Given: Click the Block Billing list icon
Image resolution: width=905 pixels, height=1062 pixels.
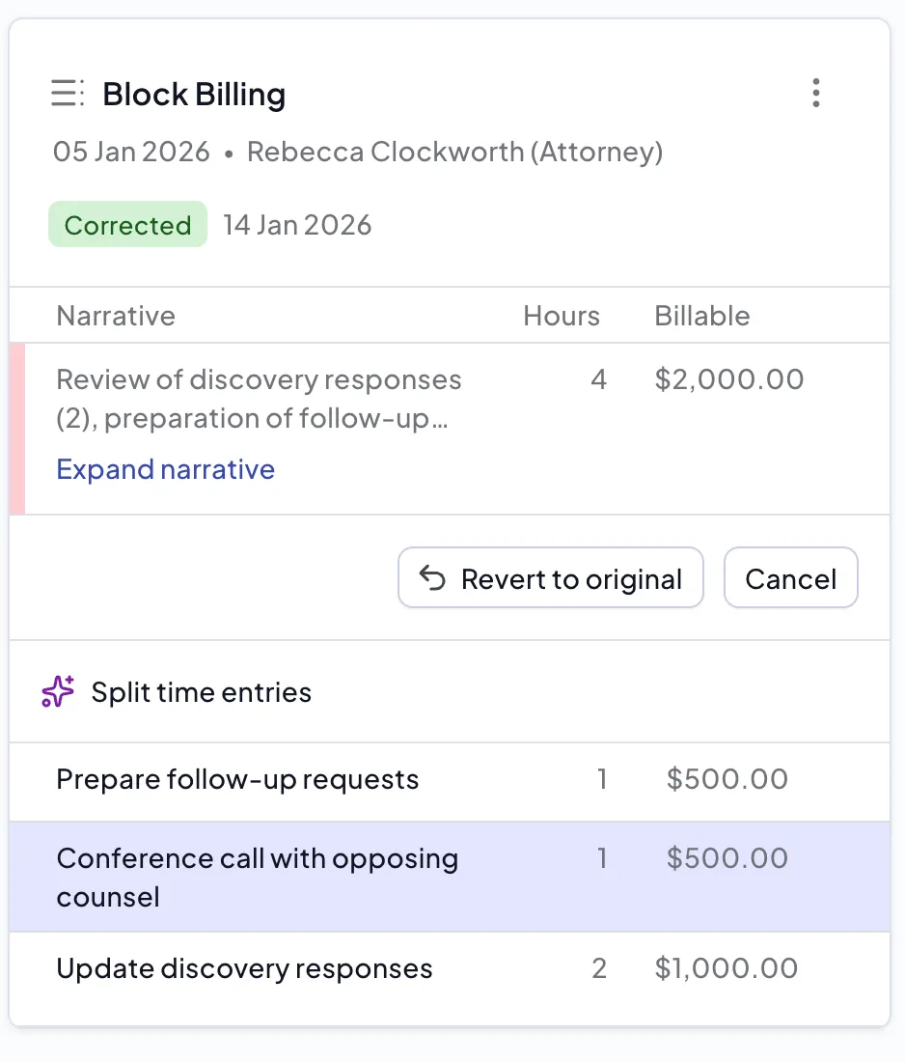Looking at the screenshot, I should point(68,94).
